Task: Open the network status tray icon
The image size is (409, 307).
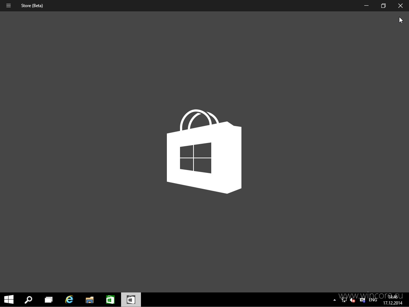Action: [x=344, y=300]
